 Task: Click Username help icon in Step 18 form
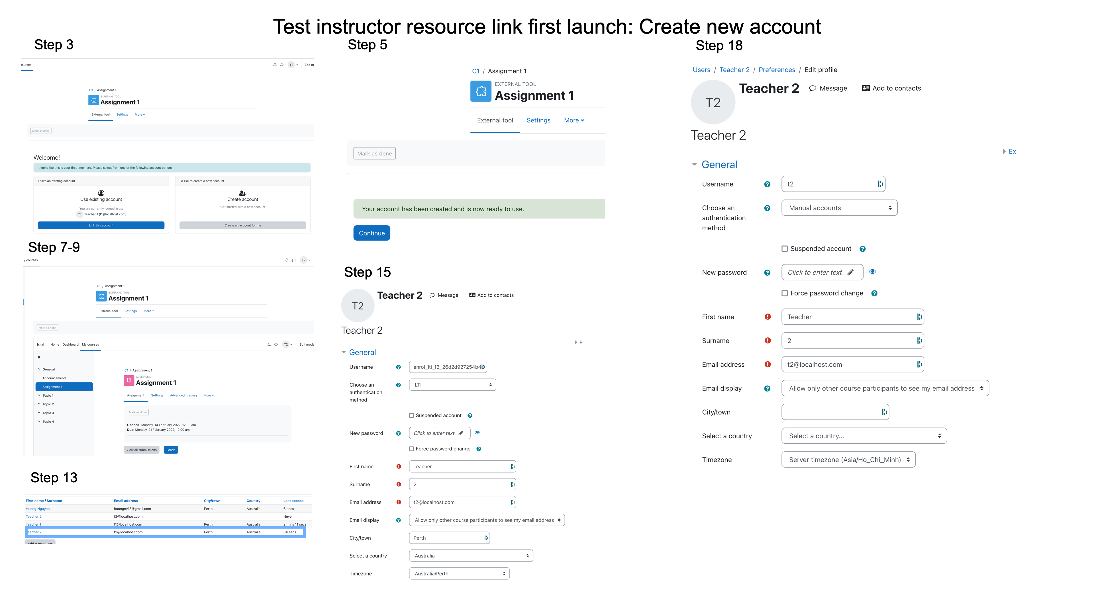(767, 184)
